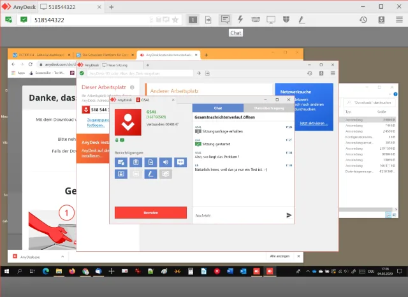Switch to the AnyDesk kostenlos herunterladen tab
This screenshot has height=297, width=408.
(x=169, y=55)
